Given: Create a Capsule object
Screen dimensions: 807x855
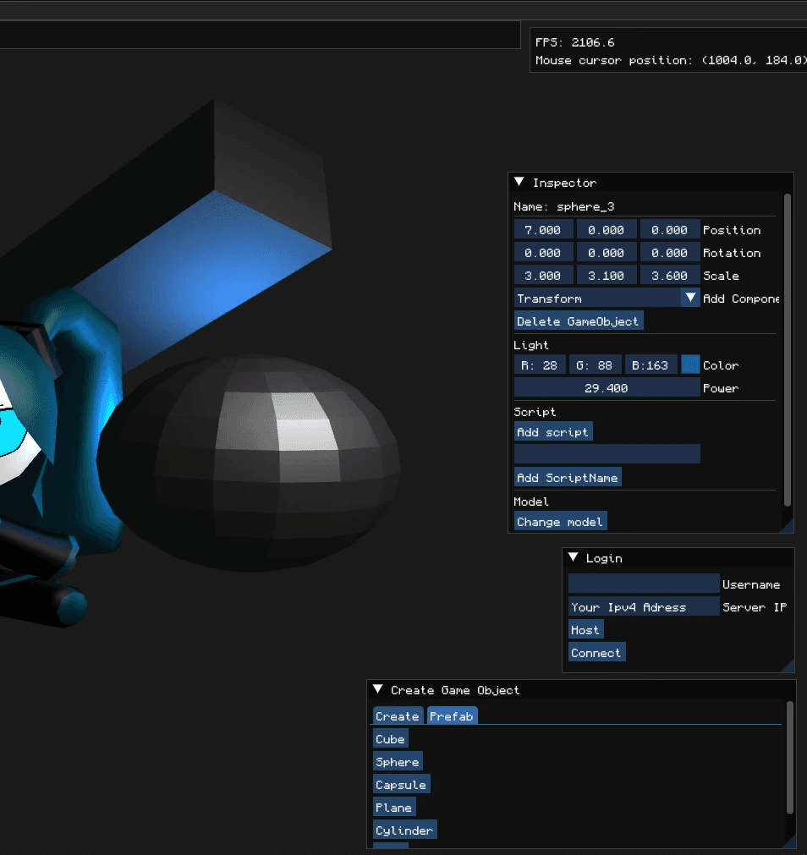Looking at the screenshot, I should point(401,785).
